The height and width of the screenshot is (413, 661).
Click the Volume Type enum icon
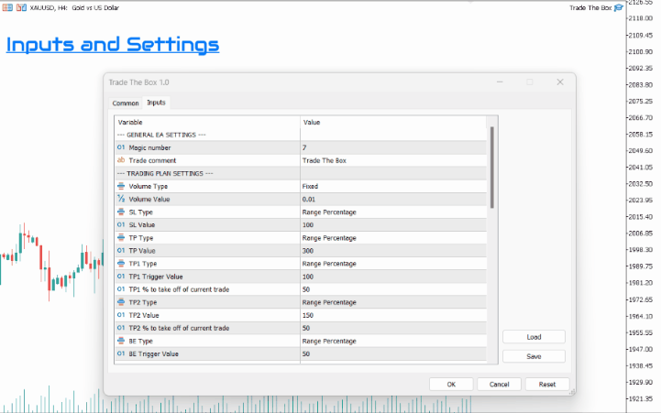tap(121, 186)
